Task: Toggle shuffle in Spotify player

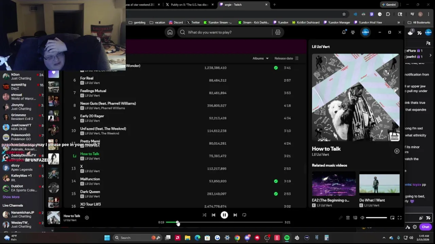Action: pos(204,215)
